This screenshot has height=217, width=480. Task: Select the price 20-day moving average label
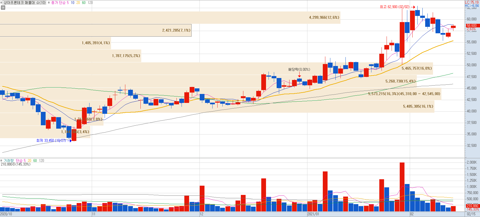point(78,3)
